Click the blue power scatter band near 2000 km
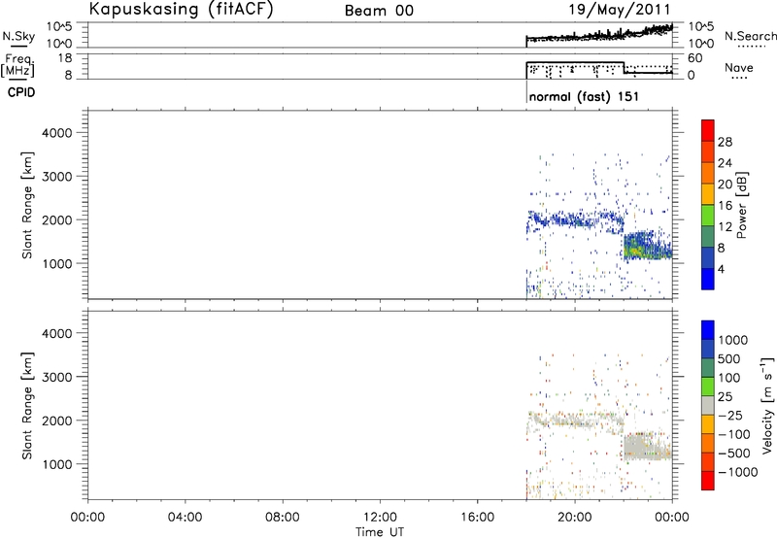The height and width of the screenshot is (538, 777). click(x=575, y=219)
